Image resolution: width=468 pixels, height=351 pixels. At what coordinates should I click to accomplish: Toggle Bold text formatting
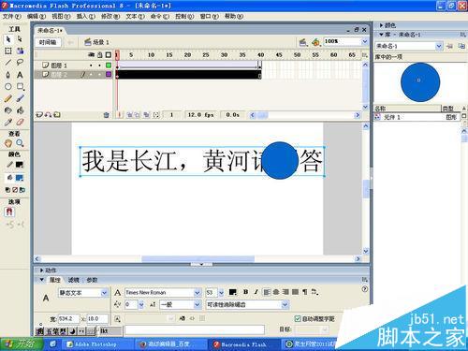[x=245, y=292]
